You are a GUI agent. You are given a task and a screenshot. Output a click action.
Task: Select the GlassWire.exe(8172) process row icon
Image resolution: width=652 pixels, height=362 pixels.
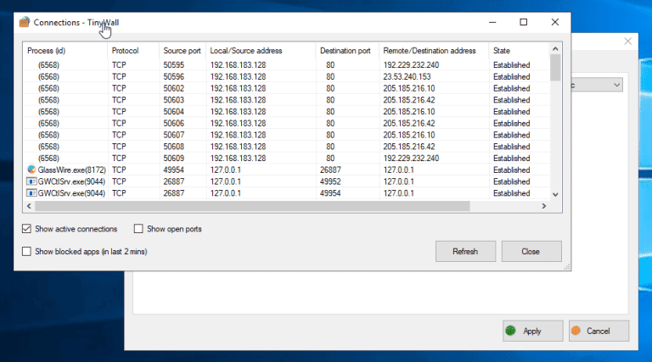coord(31,170)
